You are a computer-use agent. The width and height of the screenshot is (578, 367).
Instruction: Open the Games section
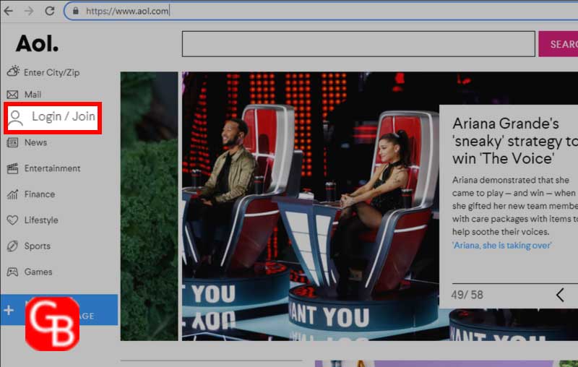[x=38, y=272]
